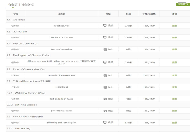190x134 pixels.
Task: Select the Chinese New Year 2018 mp4 task name
Action: (61, 62)
